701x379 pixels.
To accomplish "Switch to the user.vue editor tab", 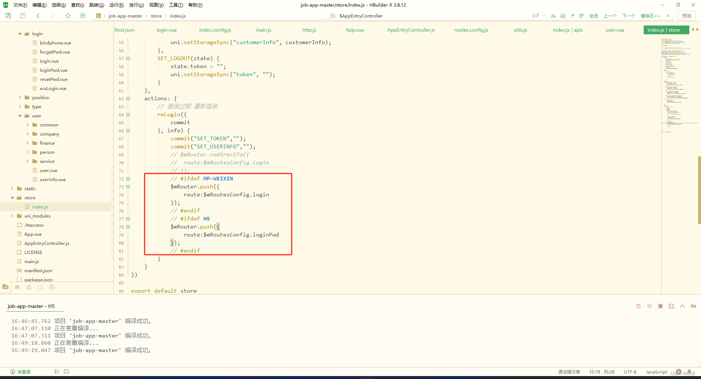I will (615, 30).
